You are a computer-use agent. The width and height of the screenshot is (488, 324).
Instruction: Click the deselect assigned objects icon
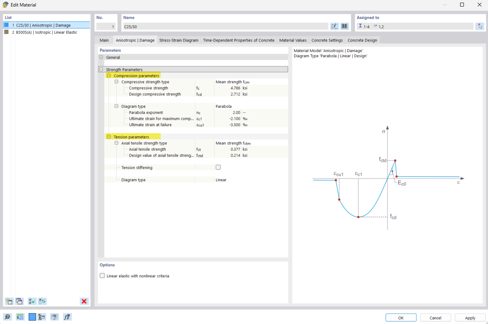(x=480, y=26)
